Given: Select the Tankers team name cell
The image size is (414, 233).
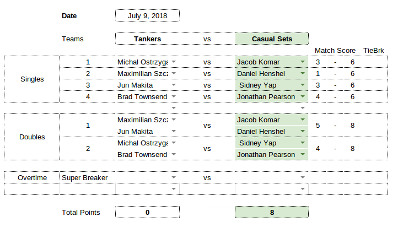Looking at the screenshot, I should coord(147,39).
